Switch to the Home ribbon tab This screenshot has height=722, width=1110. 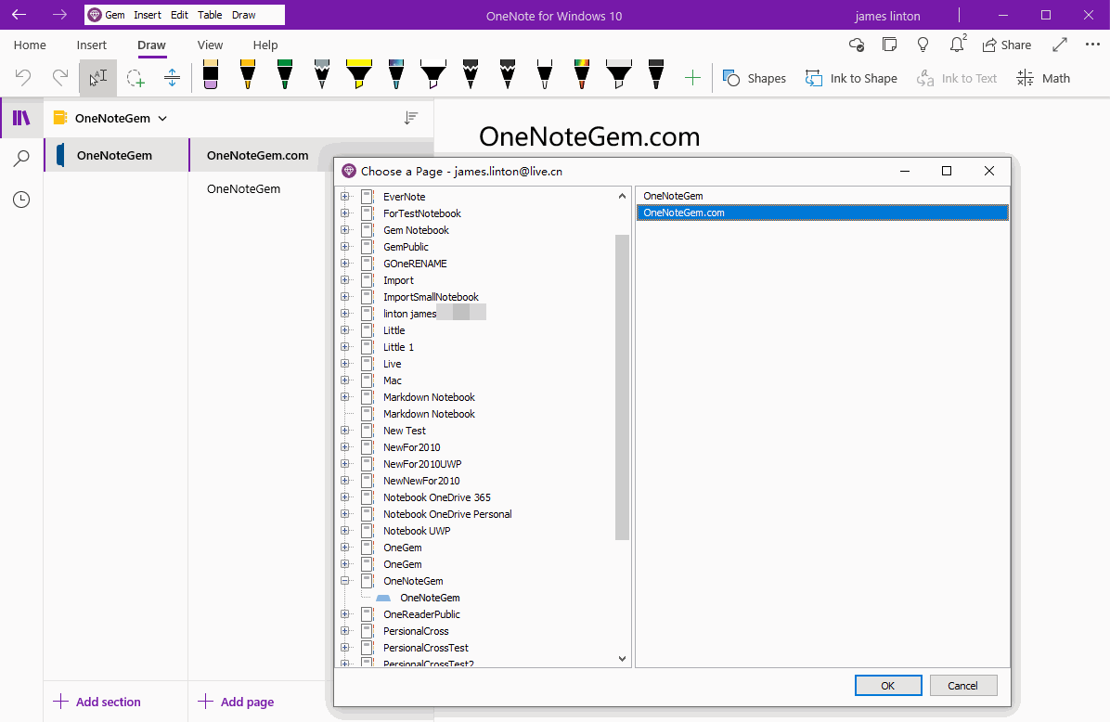30,45
